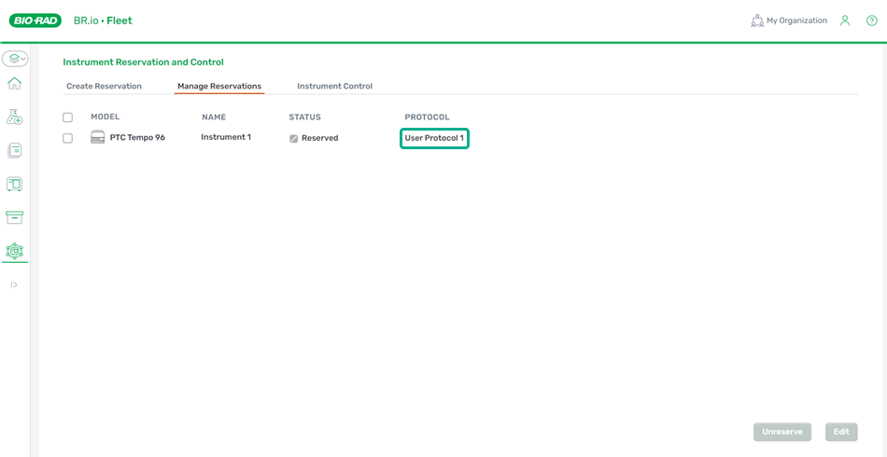Screen dimensions: 887x457
Task: Switch to the Create Reservation tab
Action: [104, 86]
